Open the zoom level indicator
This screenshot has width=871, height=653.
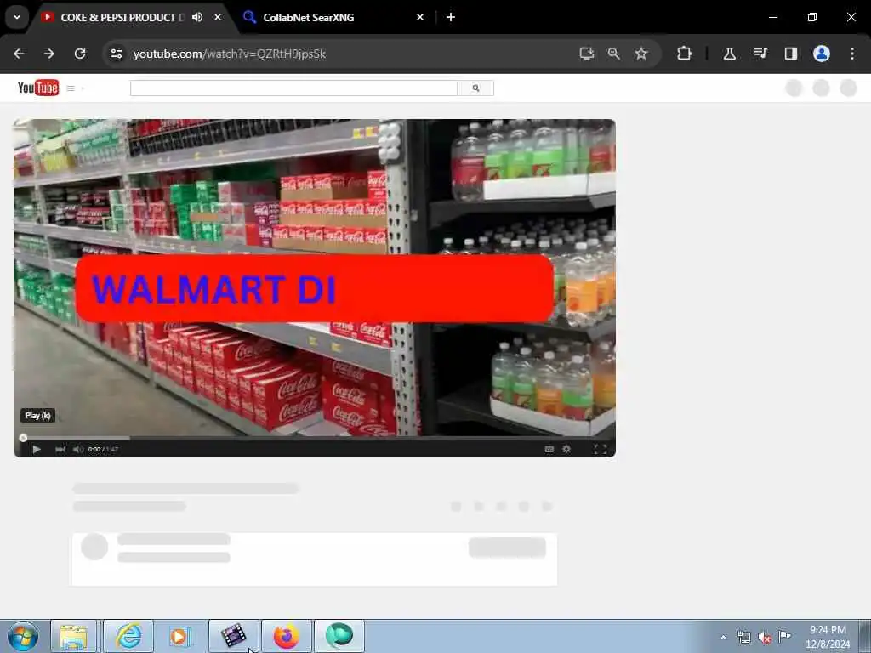coord(614,54)
